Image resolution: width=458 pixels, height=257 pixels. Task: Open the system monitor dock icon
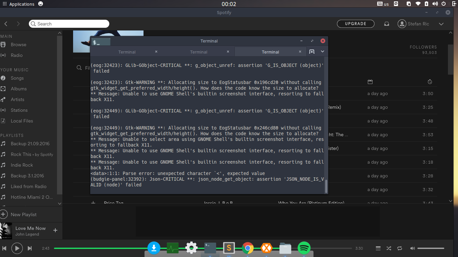[173, 248]
